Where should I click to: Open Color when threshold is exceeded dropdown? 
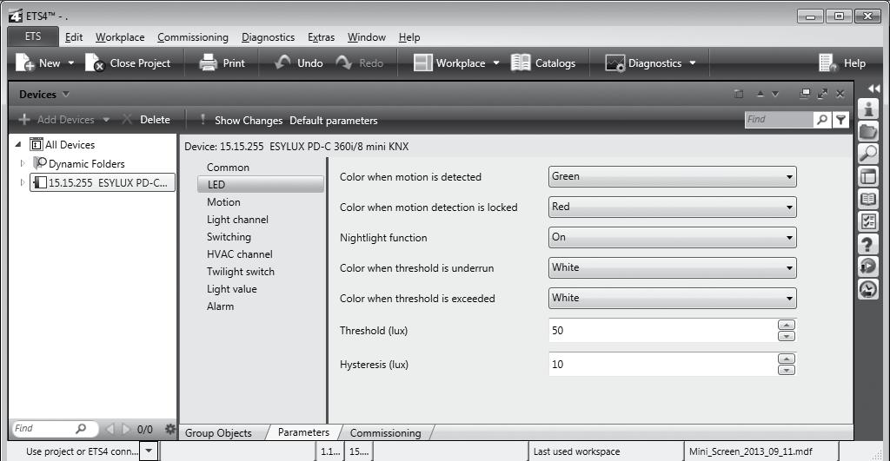[672, 298]
